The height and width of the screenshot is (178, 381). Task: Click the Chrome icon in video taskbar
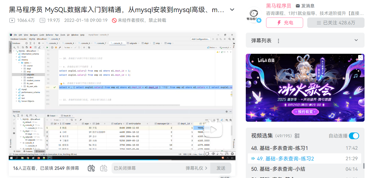click(x=28, y=158)
